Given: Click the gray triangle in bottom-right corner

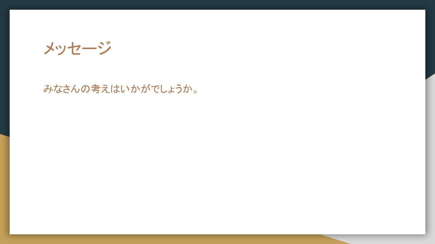Looking at the screenshot, I should tap(393, 240).
